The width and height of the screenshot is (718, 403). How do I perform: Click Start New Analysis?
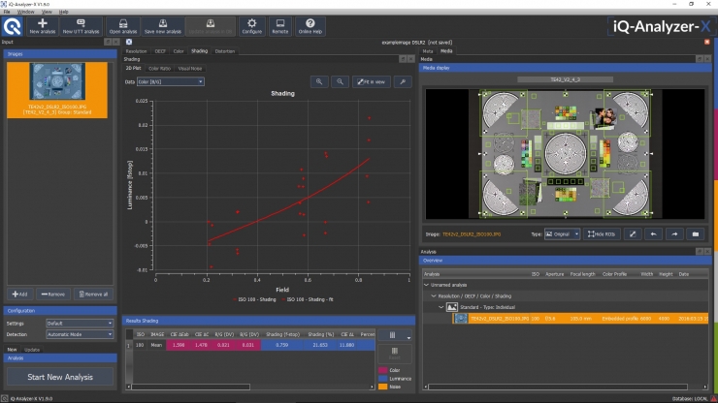tap(60, 377)
